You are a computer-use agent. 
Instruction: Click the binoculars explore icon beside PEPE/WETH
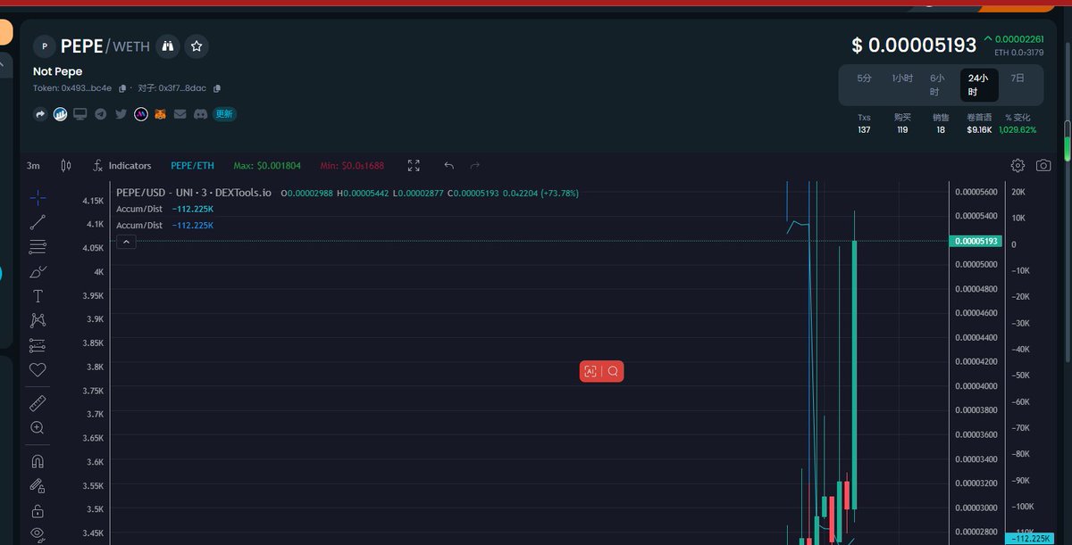[x=168, y=46]
